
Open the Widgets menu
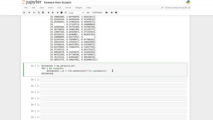[x=79, y=8]
